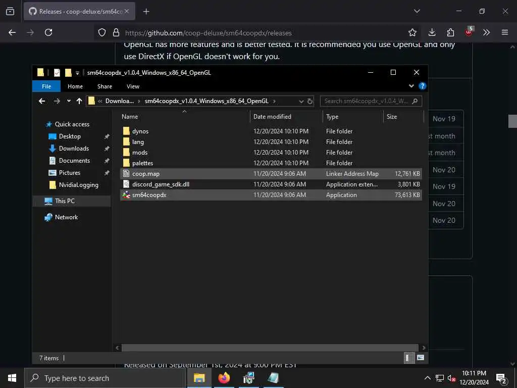The height and width of the screenshot is (388, 517).
Task: Click the New folder quick access icon
Action: (x=68, y=73)
